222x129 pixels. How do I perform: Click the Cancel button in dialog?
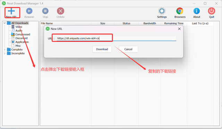tap(128, 49)
